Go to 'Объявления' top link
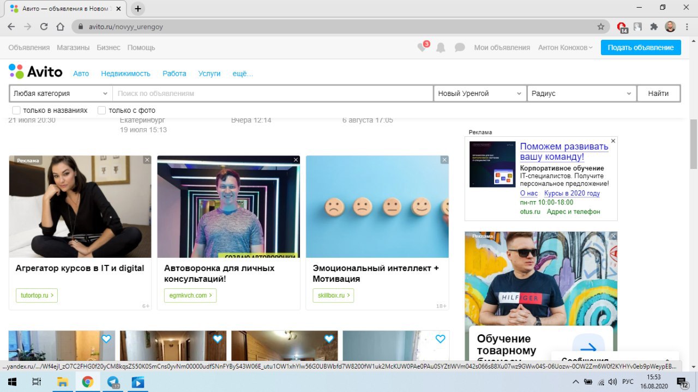Image resolution: width=698 pixels, height=392 pixels. tap(29, 47)
